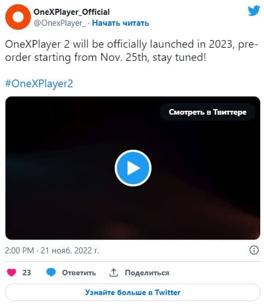Click the like count 23

click(x=26, y=273)
